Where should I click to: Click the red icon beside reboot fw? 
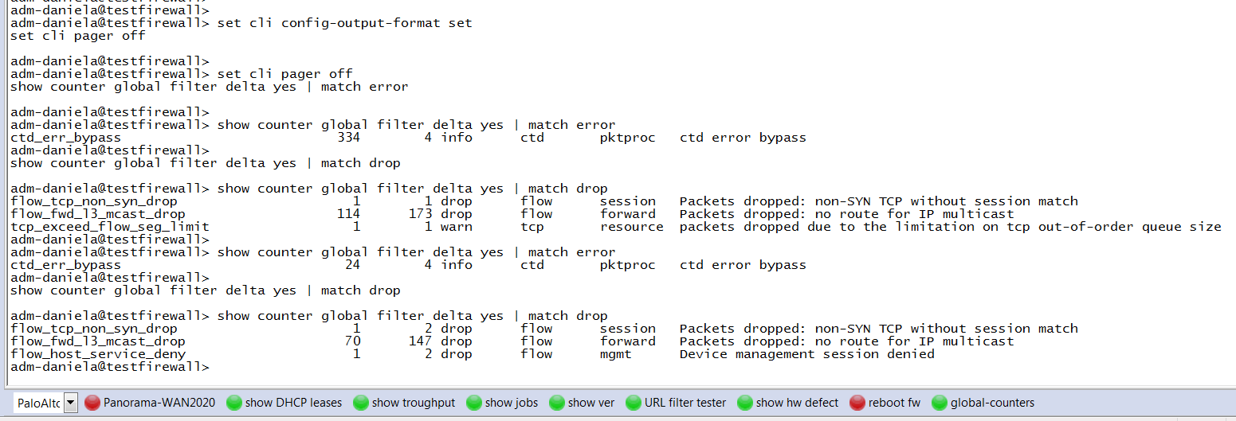click(857, 403)
